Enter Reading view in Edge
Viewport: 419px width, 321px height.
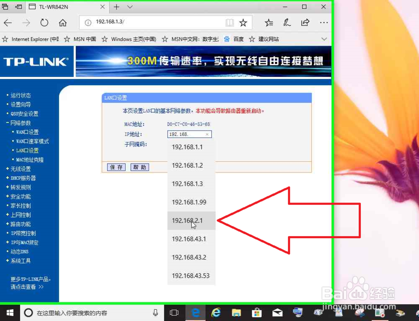tap(230, 23)
